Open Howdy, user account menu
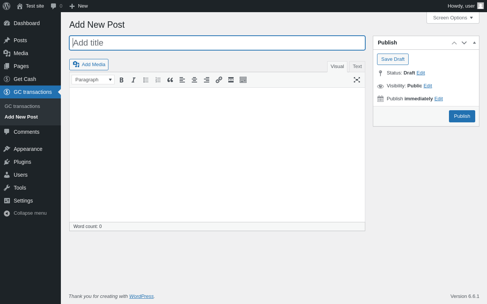Image resolution: width=487 pixels, height=304 pixels. (466, 6)
